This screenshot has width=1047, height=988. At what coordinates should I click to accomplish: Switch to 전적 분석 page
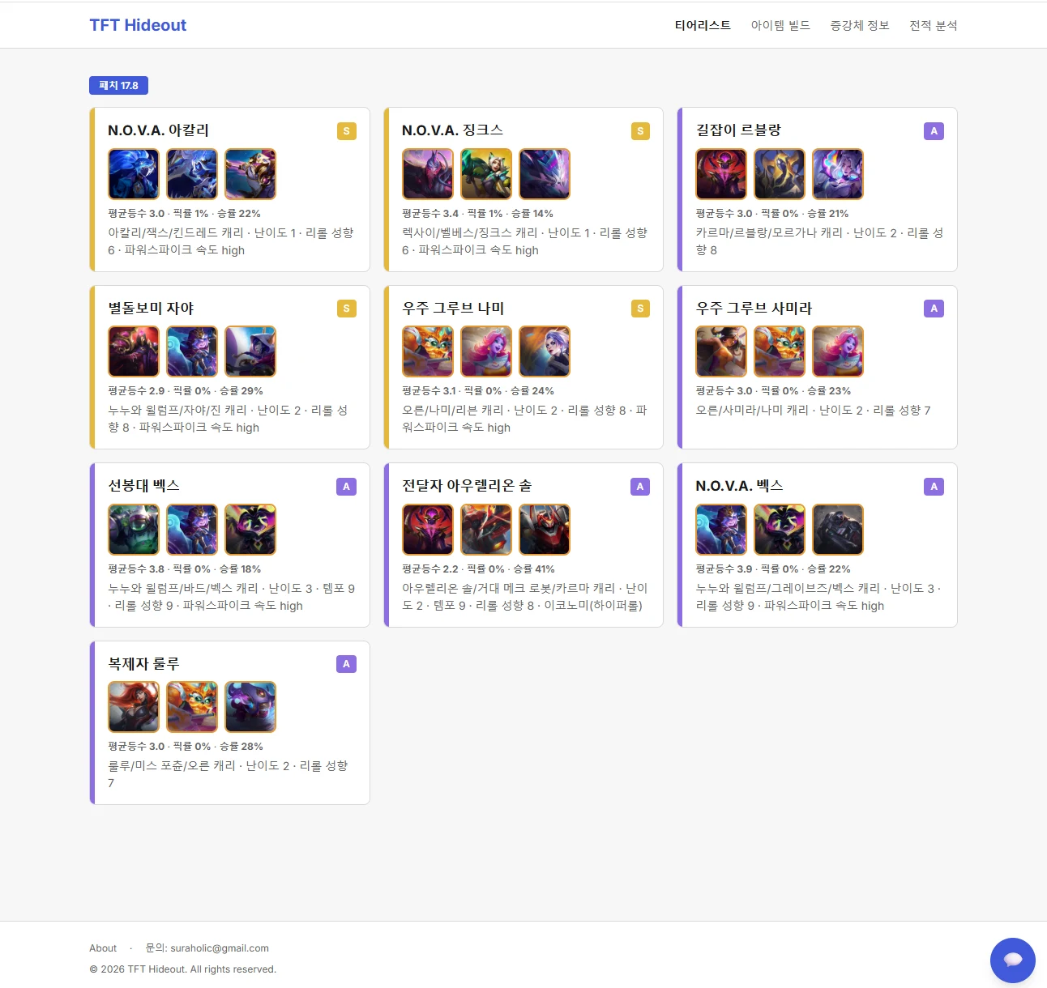tap(934, 25)
